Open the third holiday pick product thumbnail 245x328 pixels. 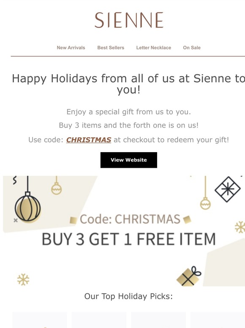coord(158,320)
